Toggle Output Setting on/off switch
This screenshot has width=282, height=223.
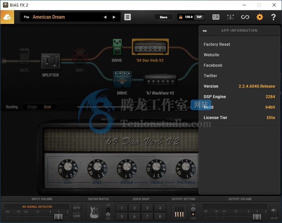pyautogui.click(x=193, y=212)
